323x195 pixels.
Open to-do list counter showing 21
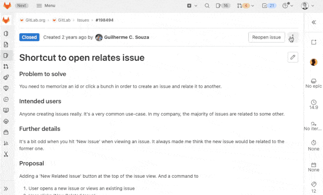coord(269,6)
